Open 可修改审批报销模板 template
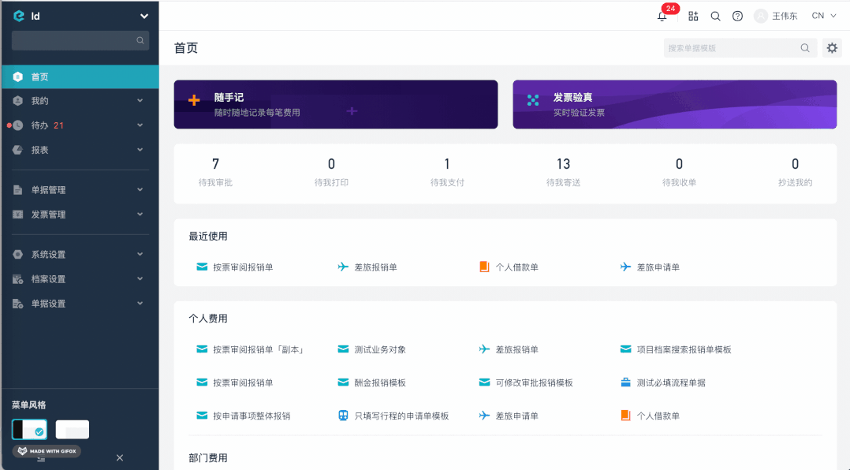This screenshot has width=850, height=470. (x=526, y=382)
